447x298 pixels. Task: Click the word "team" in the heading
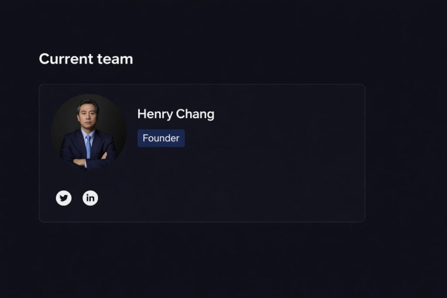115,59
